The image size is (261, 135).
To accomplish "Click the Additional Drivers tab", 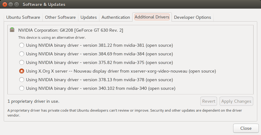I will (x=152, y=17).
